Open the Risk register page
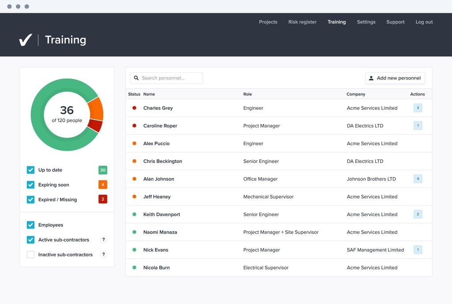The image size is (452, 304). [302, 22]
